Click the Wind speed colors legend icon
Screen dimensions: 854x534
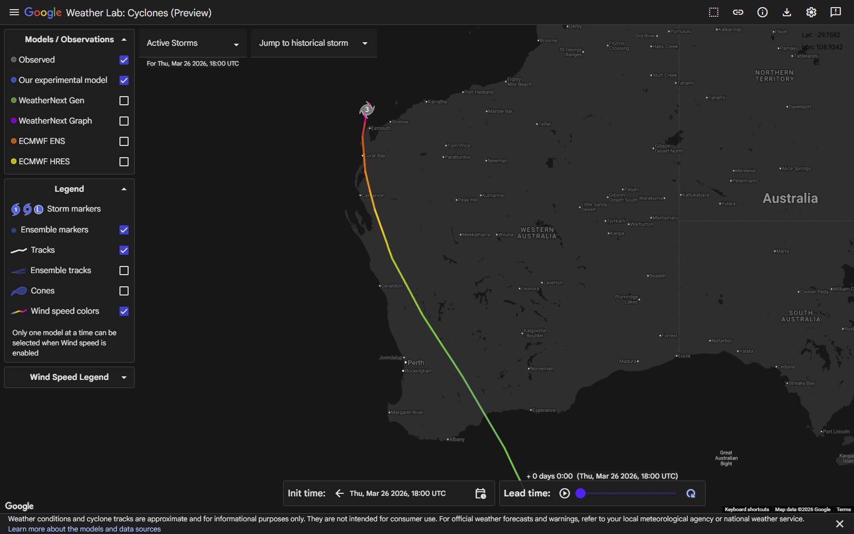click(19, 311)
